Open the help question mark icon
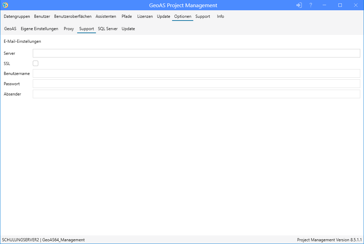This screenshot has height=244, width=364. point(311,5)
